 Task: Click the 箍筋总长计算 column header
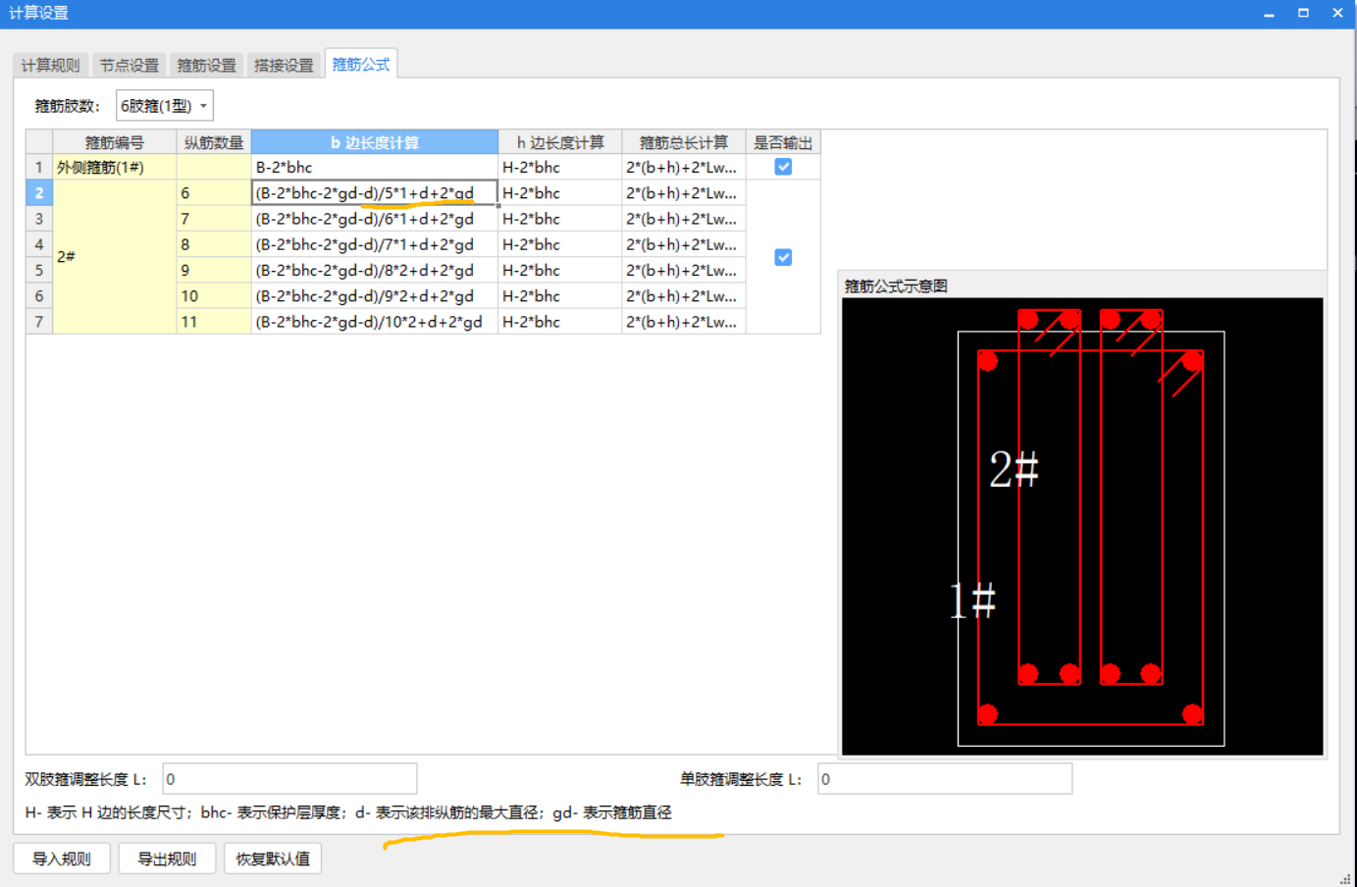tap(684, 142)
